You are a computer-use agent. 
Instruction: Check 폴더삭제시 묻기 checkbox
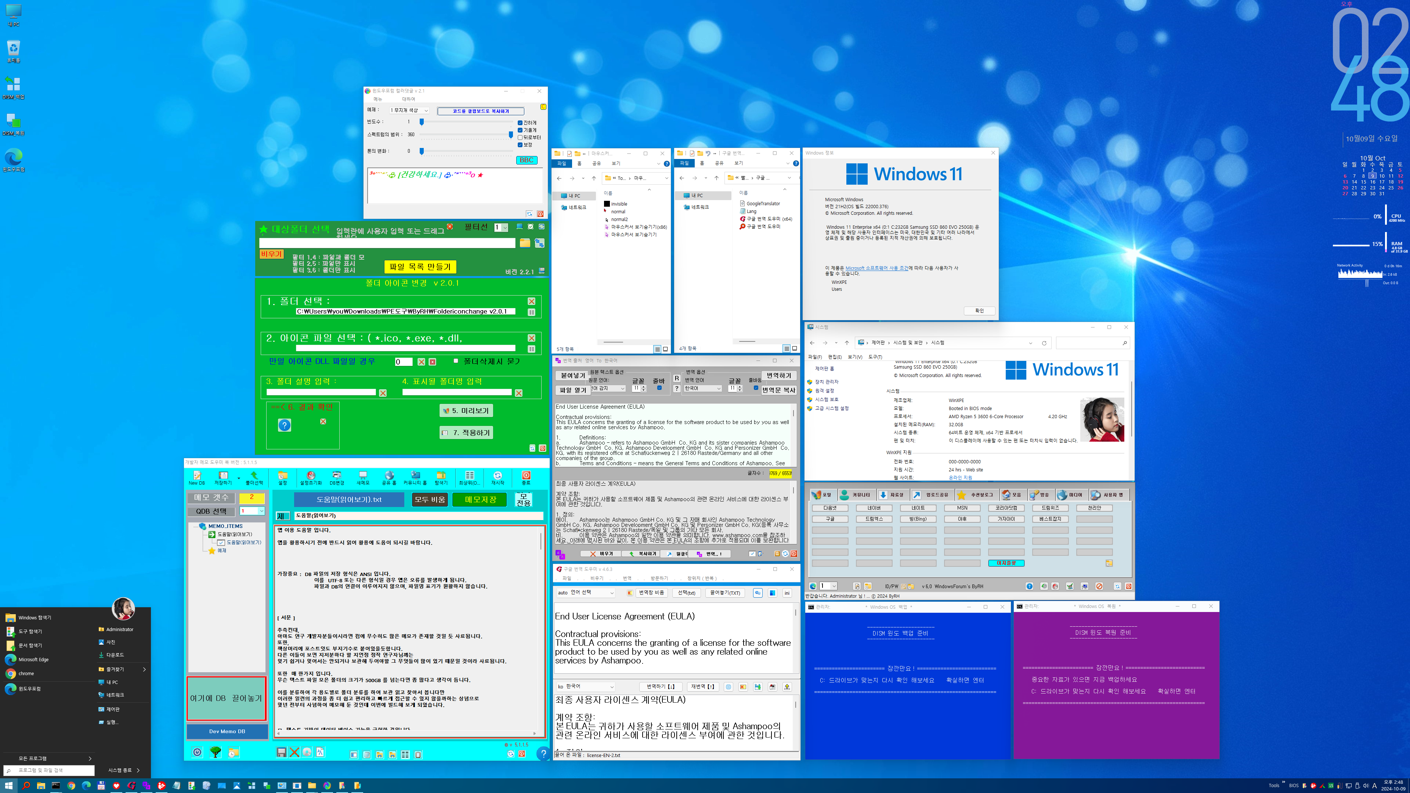click(456, 361)
